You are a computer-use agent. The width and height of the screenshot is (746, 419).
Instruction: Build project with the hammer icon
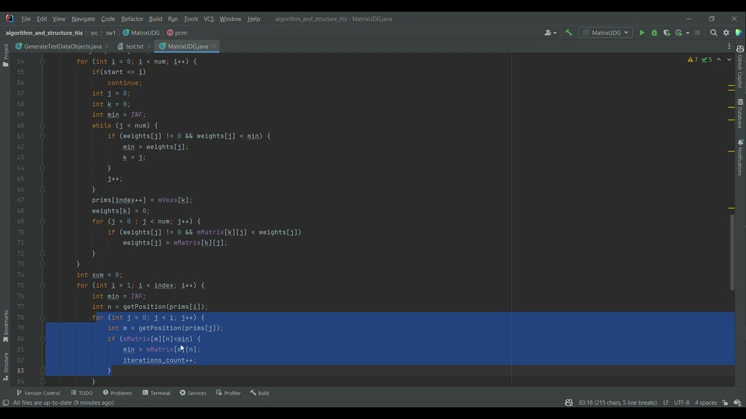(x=569, y=33)
